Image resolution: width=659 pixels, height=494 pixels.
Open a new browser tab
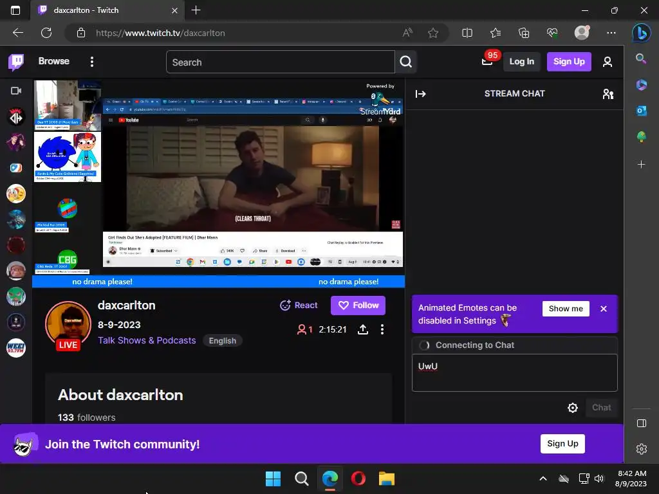pyautogui.click(x=196, y=10)
